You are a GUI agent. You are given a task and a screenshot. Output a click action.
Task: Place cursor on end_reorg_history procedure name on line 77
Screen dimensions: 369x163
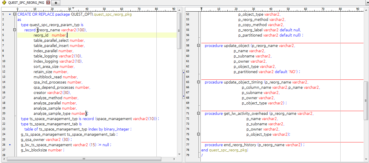(x=240, y=145)
